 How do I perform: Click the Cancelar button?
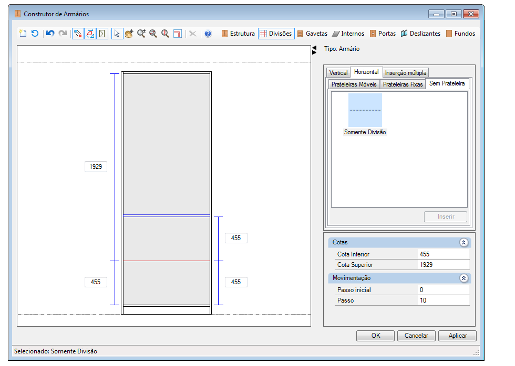coord(416,336)
